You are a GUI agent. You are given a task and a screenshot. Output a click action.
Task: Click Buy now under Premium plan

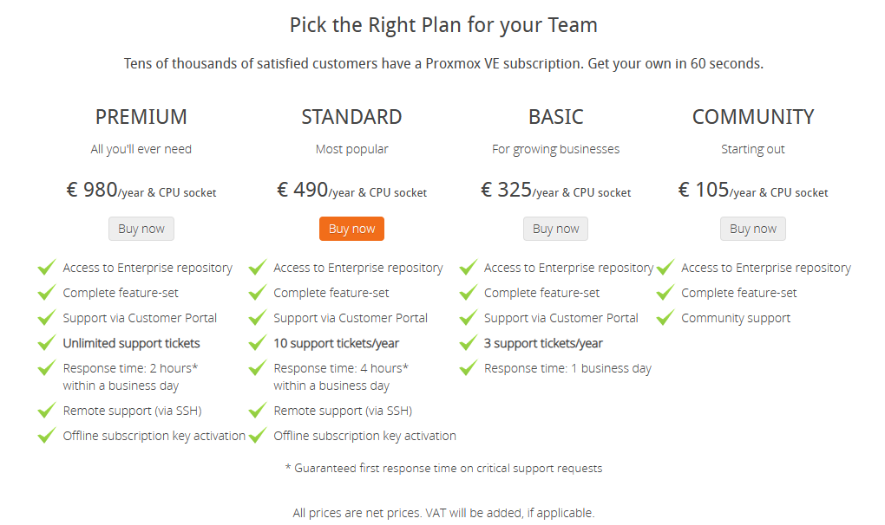click(x=141, y=229)
